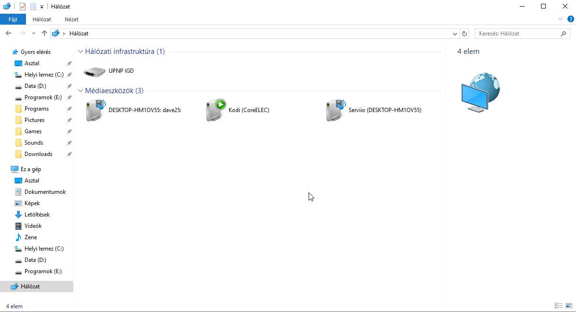
Task: Switch to large icons view in status bar
Action: point(568,306)
